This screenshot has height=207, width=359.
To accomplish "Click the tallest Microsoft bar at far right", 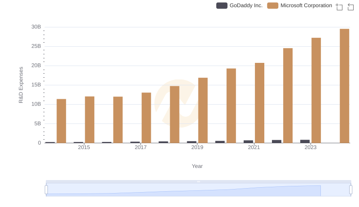I will (x=345, y=86).
